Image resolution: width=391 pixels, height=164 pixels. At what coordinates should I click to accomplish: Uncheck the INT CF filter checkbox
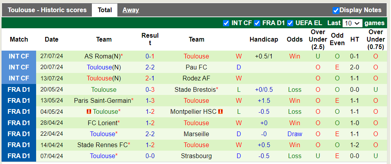tap(226, 23)
